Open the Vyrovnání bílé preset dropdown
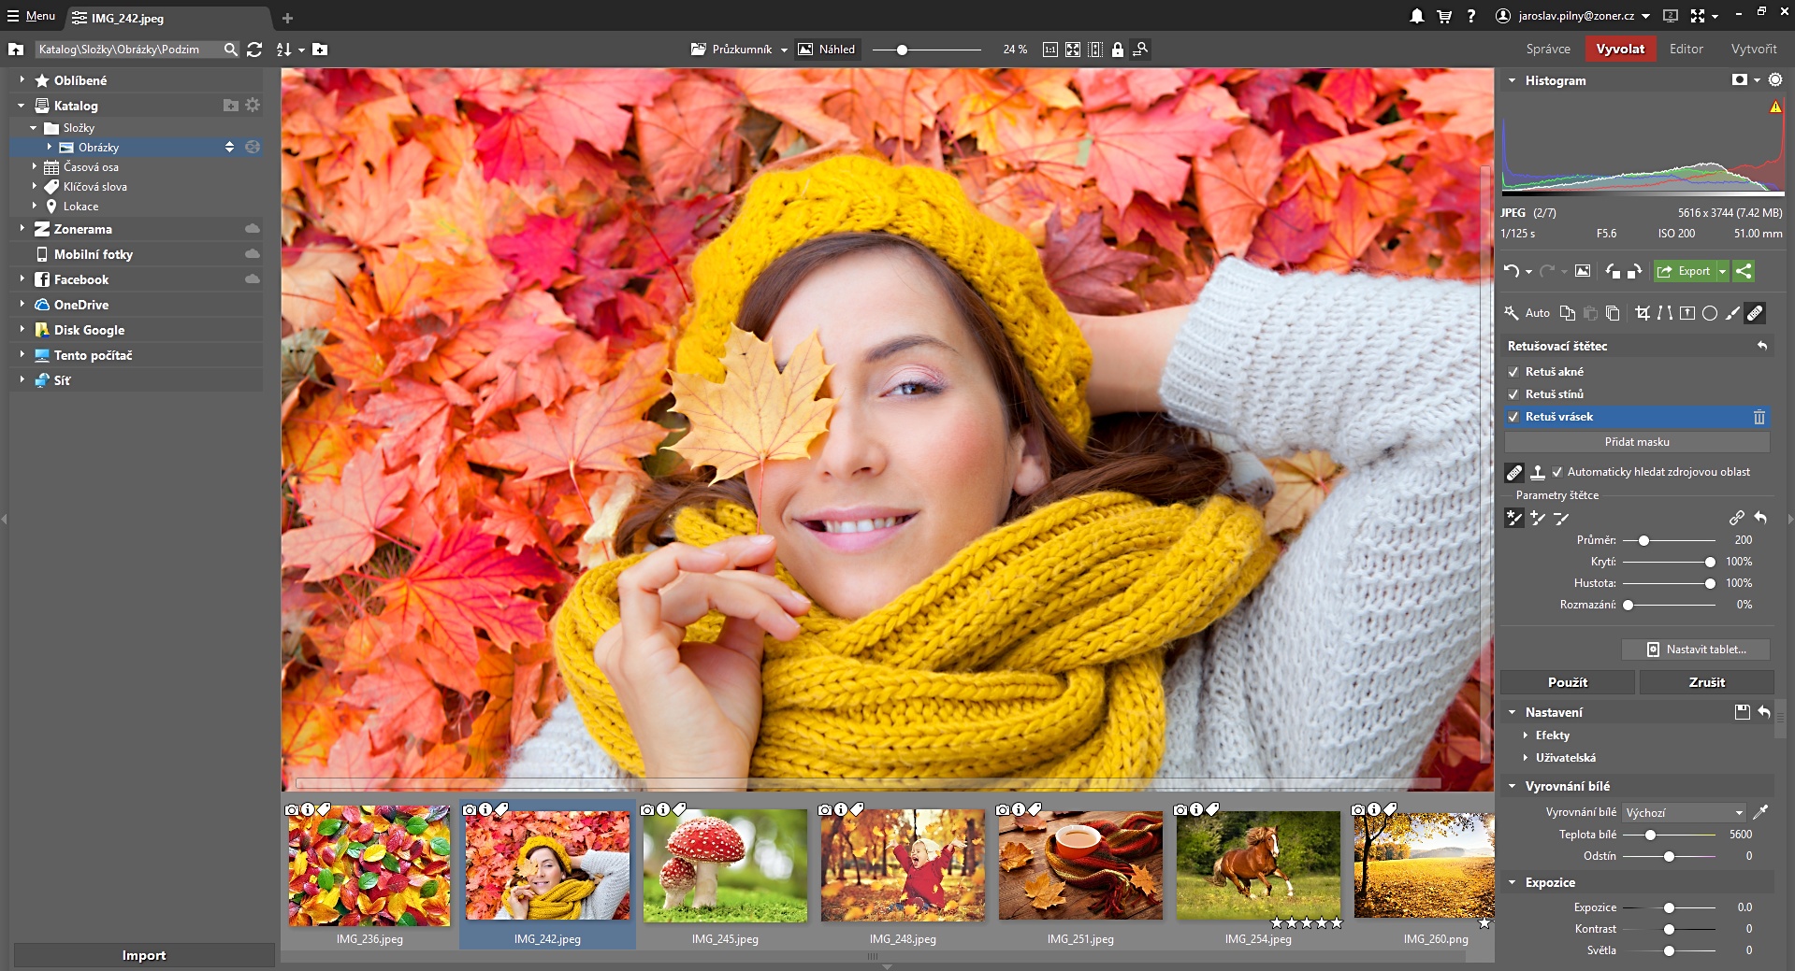Screen dimensions: 1795x971 point(1684,812)
